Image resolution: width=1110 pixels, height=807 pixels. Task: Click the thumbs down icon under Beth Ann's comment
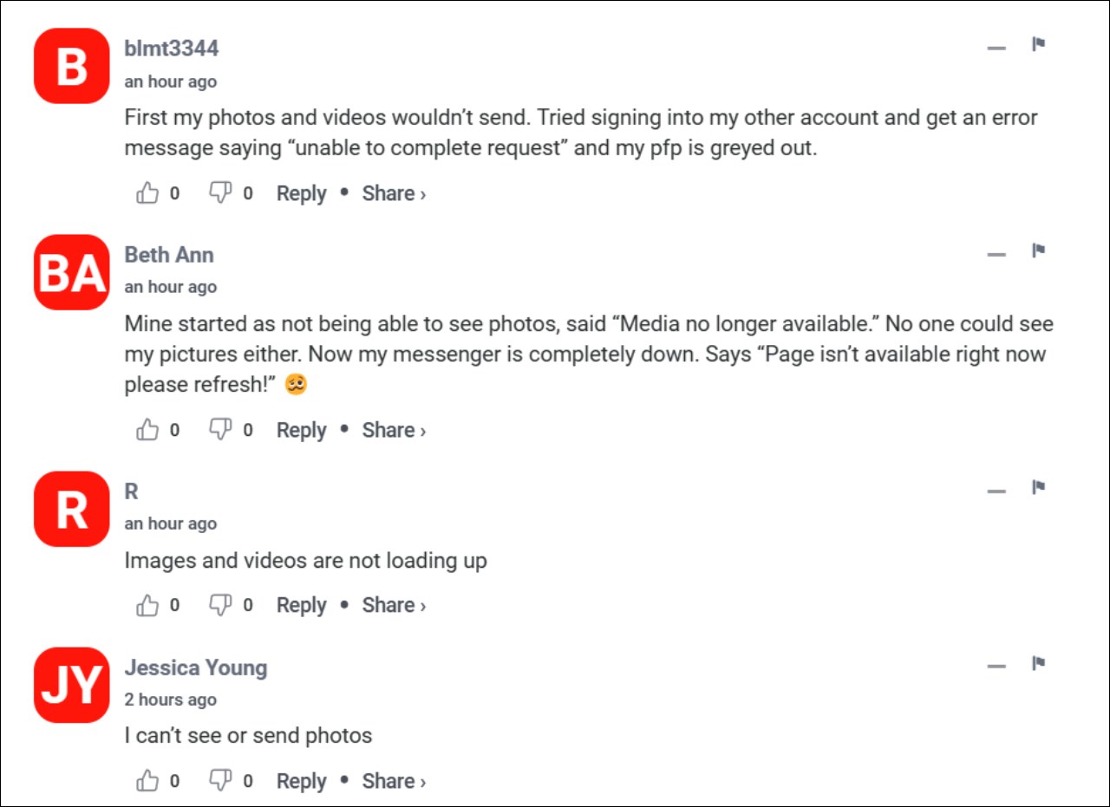pyautogui.click(x=220, y=429)
